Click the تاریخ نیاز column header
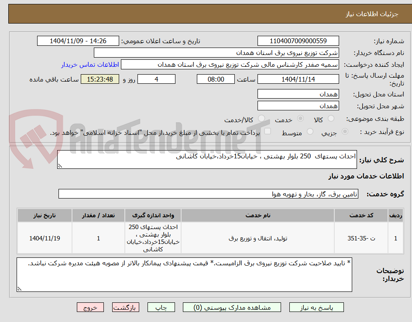Screen dimensions: 412x322 click(x=45, y=216)
